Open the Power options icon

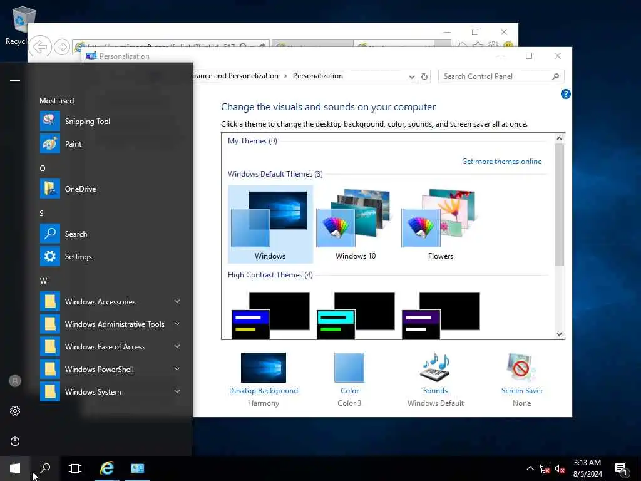point(15,441)
